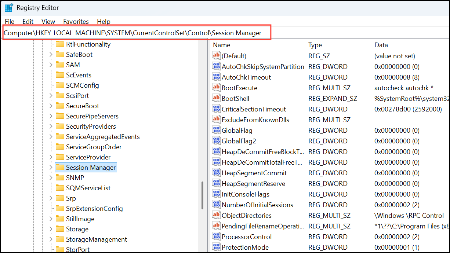Viewport: 450px width, 253px height.
Task: Expand the SecurityProviders key
Action: coord(51,126)
